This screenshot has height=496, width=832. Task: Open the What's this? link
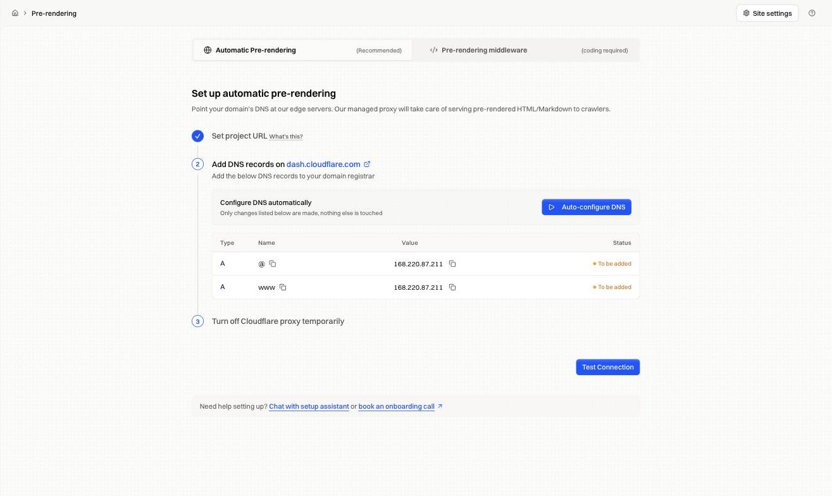click(x=286, y=137)
